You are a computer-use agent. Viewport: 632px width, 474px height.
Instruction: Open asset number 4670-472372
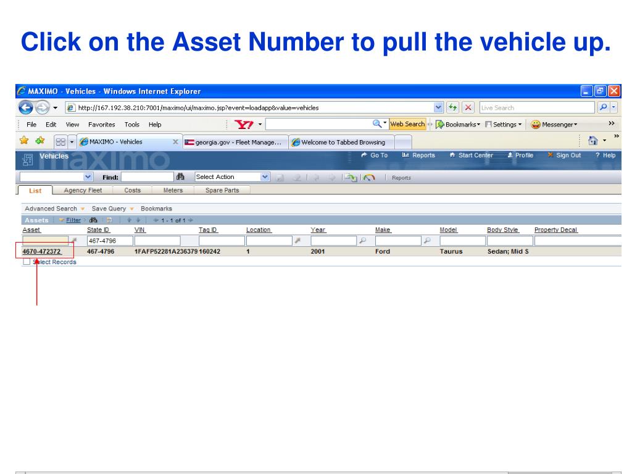pos(41,252)
